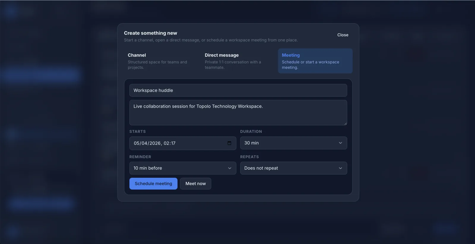Screen dimensions: 475x244
Task: Click the chevron arrow of the Duration select
Action: click(x=340, y=143)
